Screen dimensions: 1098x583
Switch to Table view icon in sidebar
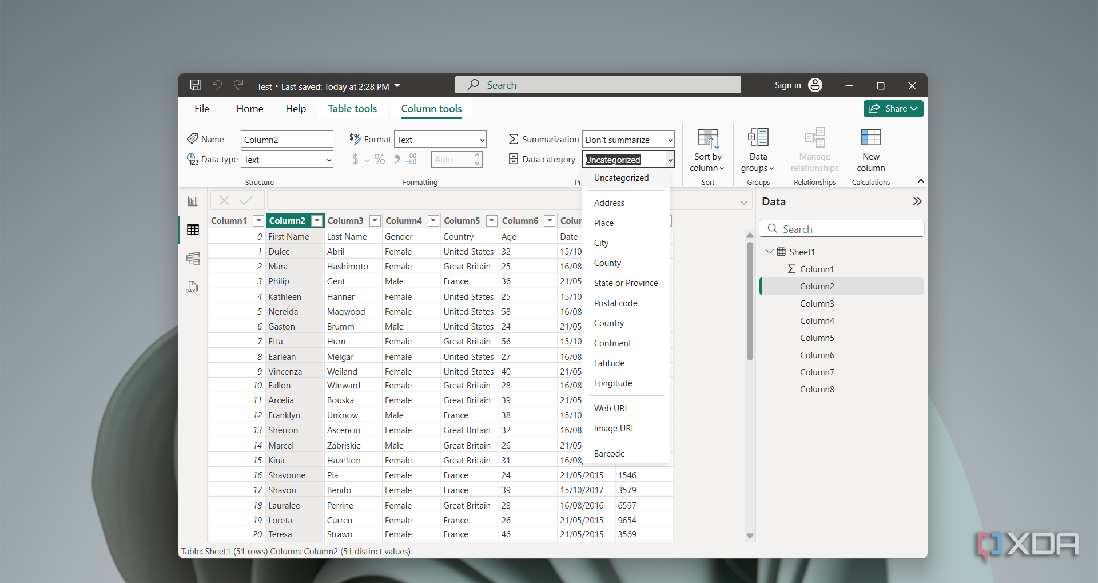[193, 229]
